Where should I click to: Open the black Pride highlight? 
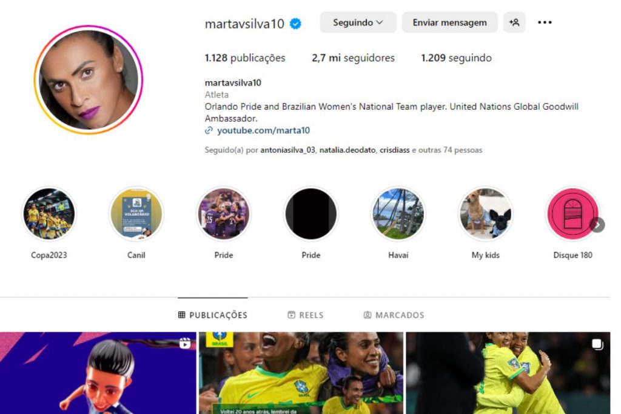pos(311,214)
